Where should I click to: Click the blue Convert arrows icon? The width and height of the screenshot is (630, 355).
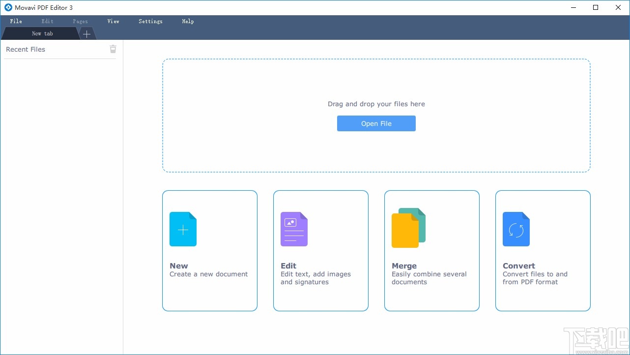[516, 229]
